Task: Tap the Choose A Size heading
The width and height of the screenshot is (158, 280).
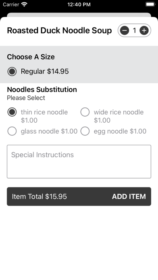Action: (31, 57)
